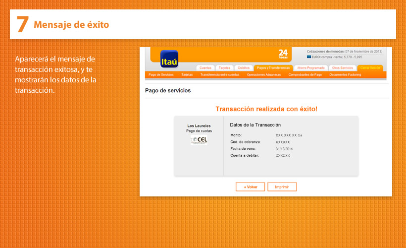The width and height of the screenshot is (406, 248).
Task: Open the Otros Servicios tab
Action: coord(343,67)
